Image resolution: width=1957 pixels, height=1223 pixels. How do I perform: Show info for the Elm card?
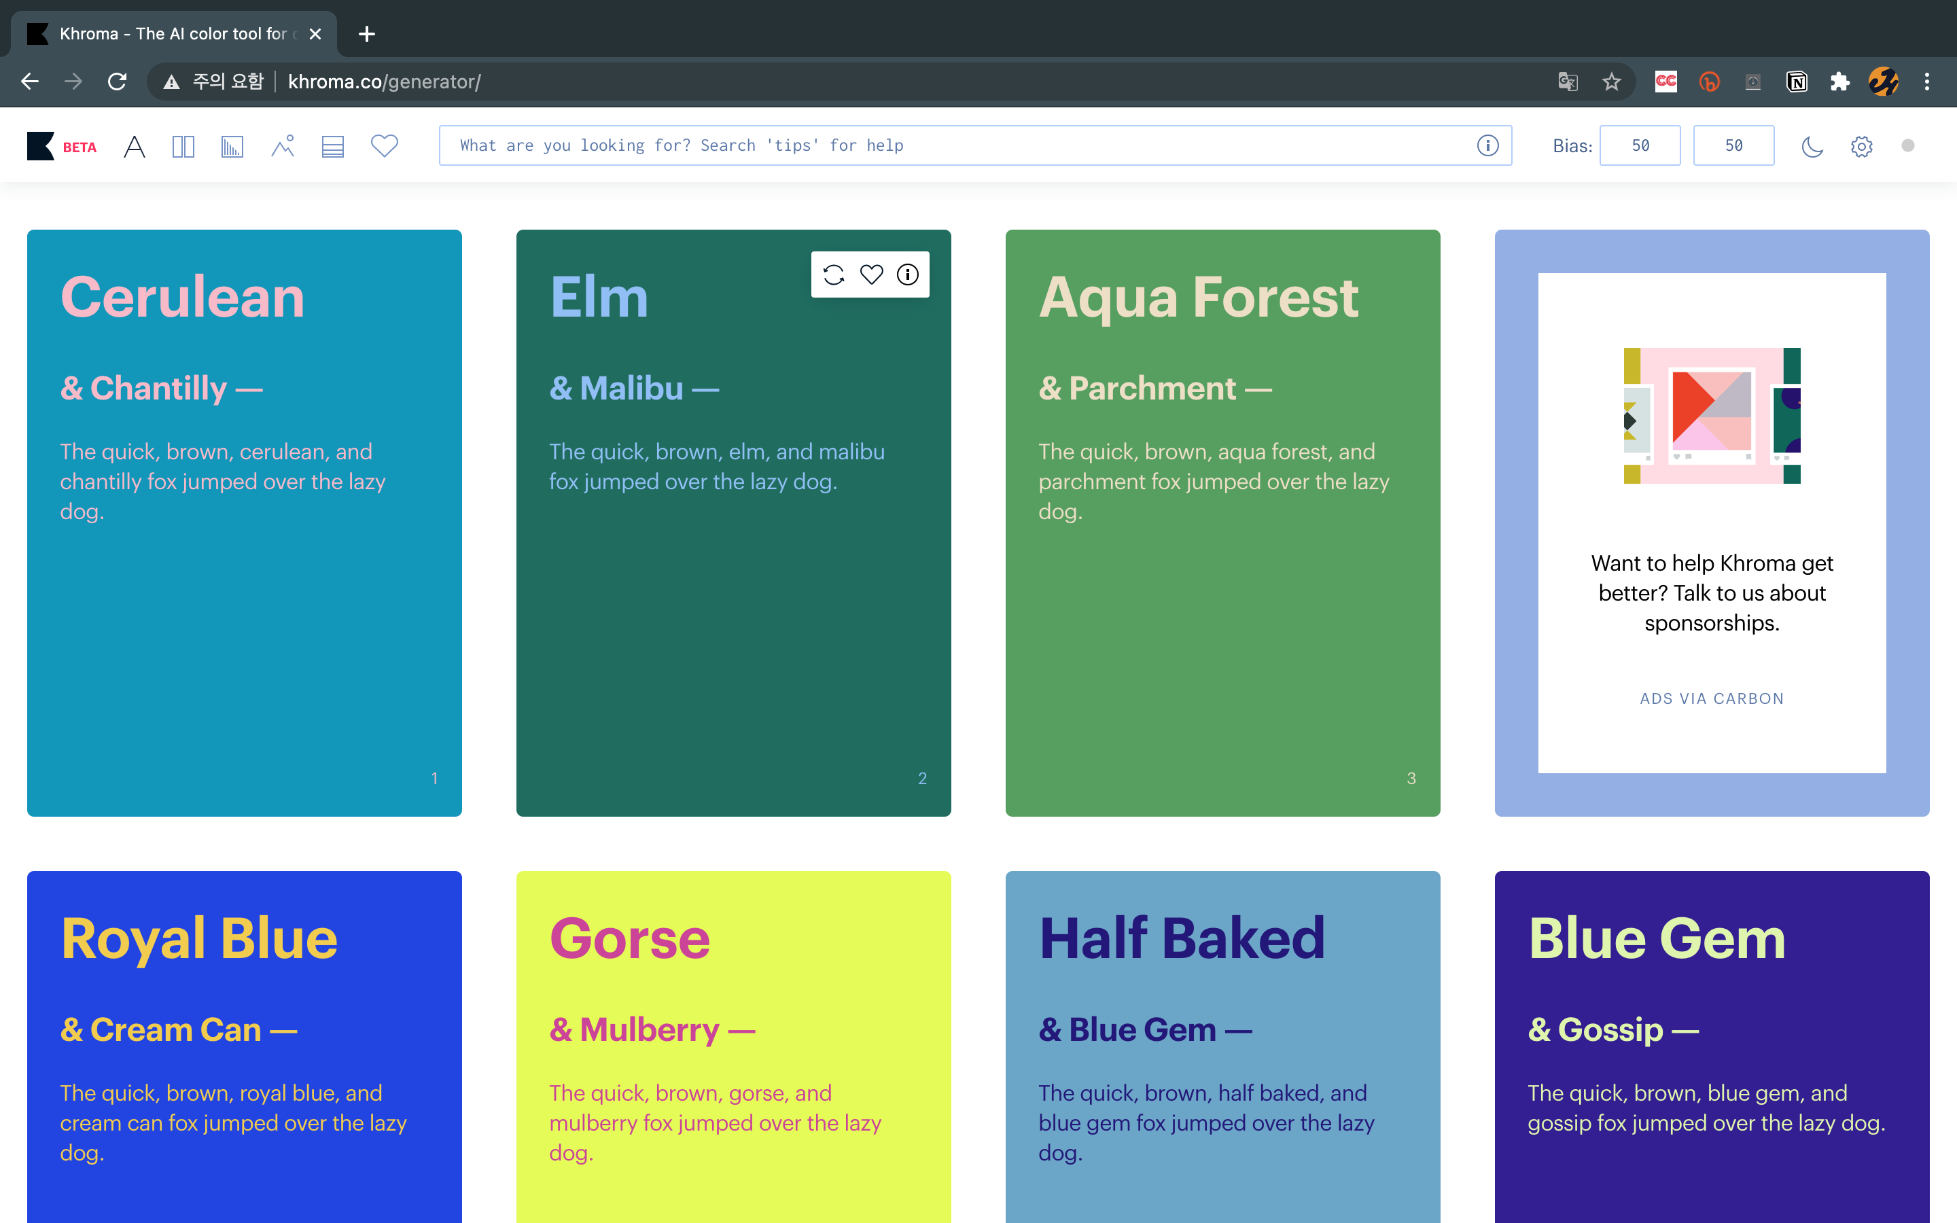(x=907, y=275)
